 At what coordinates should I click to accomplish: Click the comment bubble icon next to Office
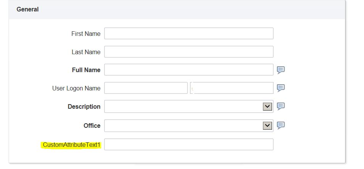(281, 126)
